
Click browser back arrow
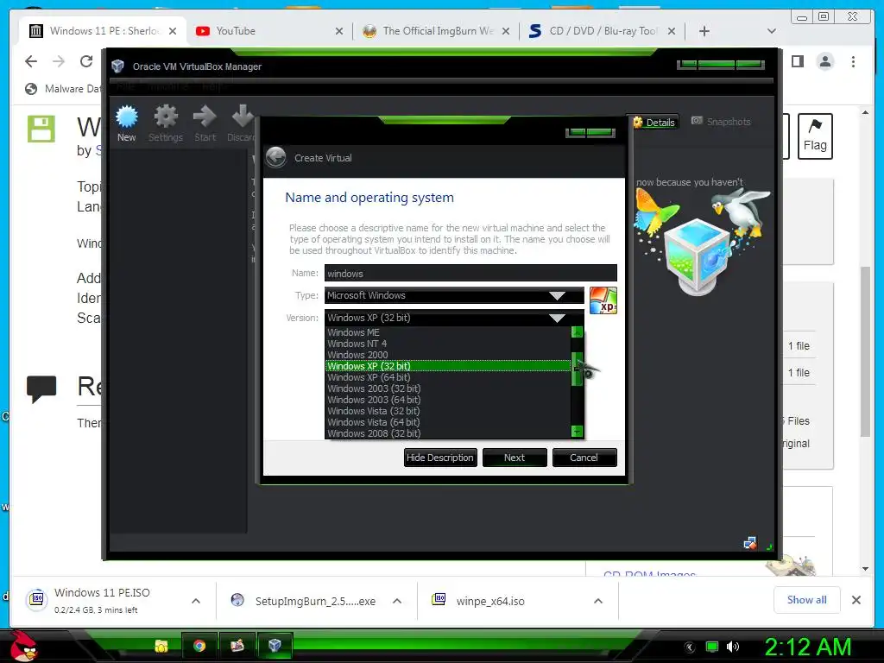click(x=31, y=61)
